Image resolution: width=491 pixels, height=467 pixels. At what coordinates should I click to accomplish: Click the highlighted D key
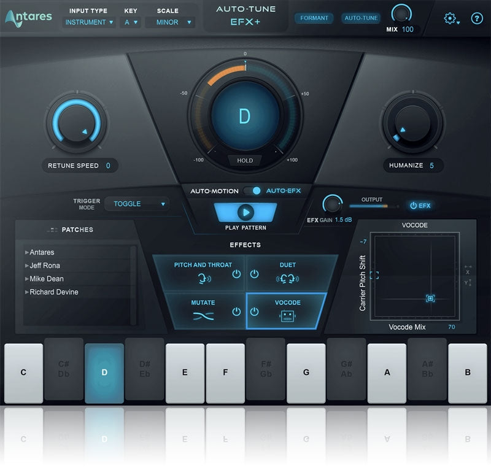click(x=104, y=372)
